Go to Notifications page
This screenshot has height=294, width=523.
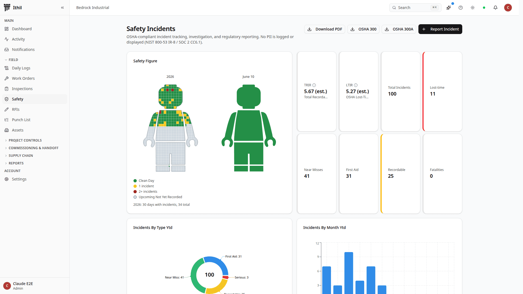tap(35, 50)
